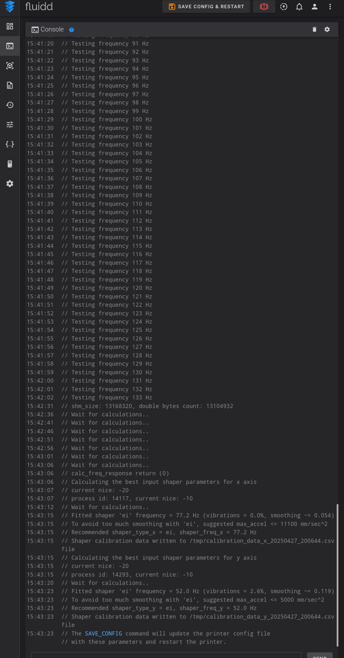Open the three-dot overflow menu

pyautogui.click(x=330, y=7)
